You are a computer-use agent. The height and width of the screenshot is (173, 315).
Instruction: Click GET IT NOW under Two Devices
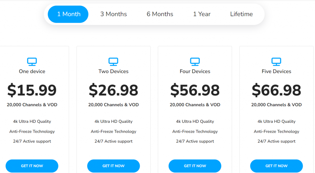pos(114,166)
